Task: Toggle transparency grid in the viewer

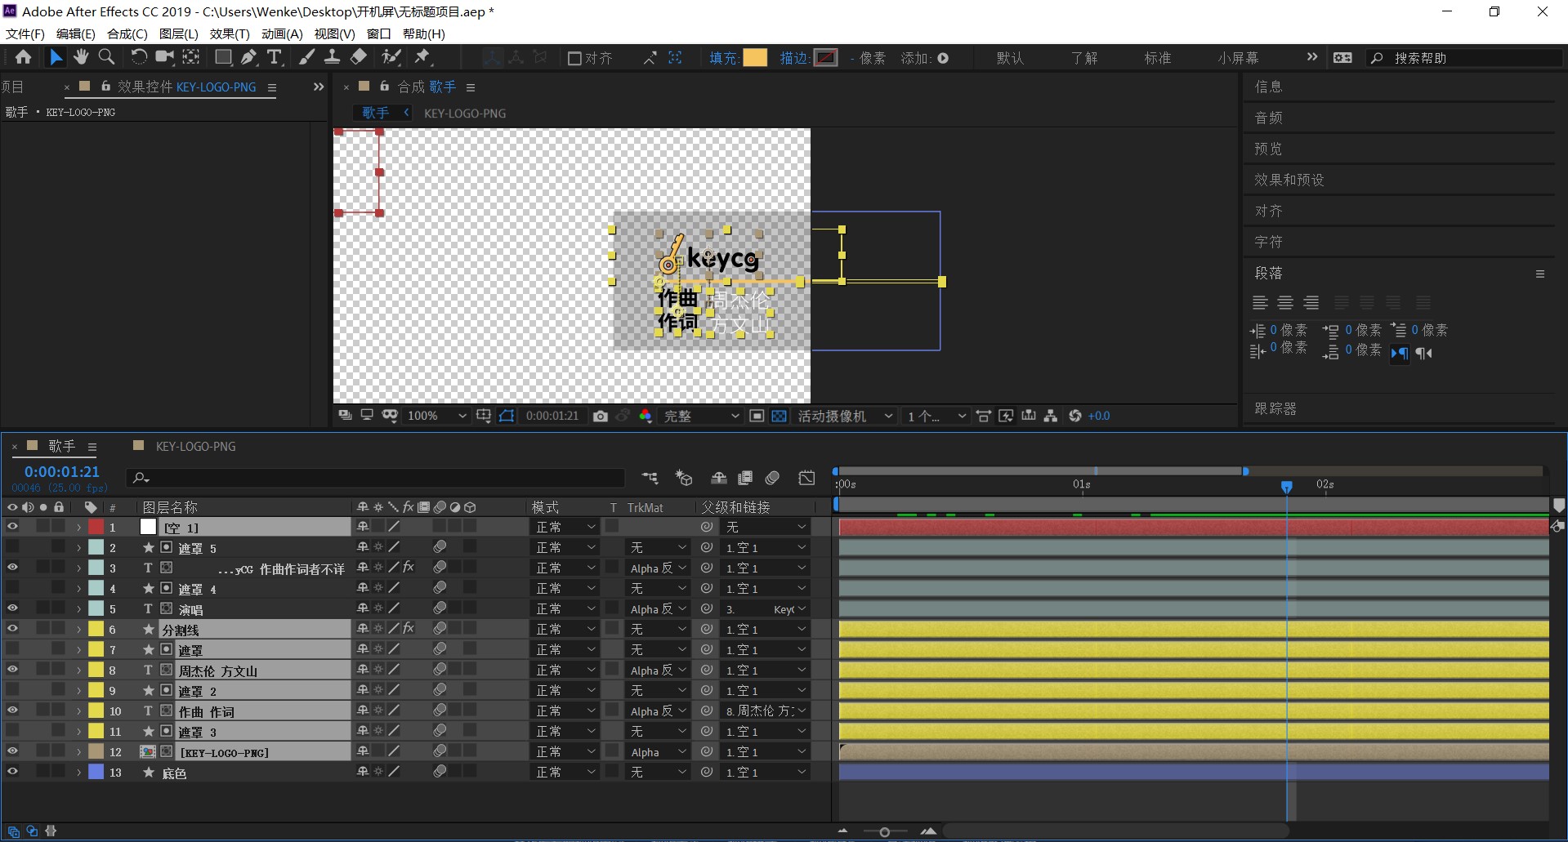Action: pyautogui.click(x=780, y=417)
